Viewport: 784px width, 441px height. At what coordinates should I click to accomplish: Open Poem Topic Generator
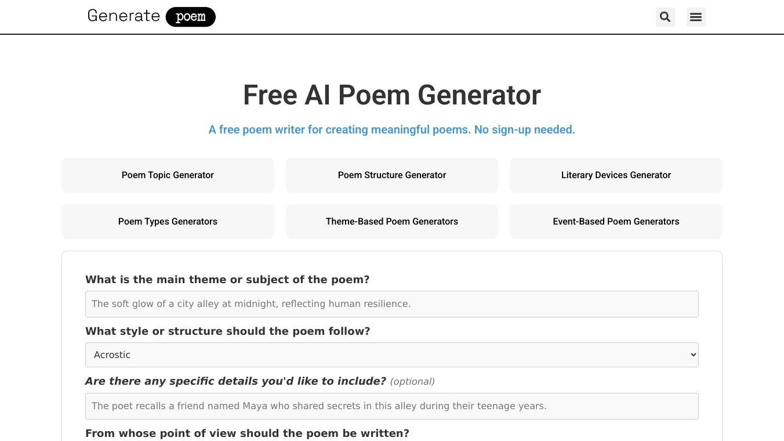click(168, 175)
